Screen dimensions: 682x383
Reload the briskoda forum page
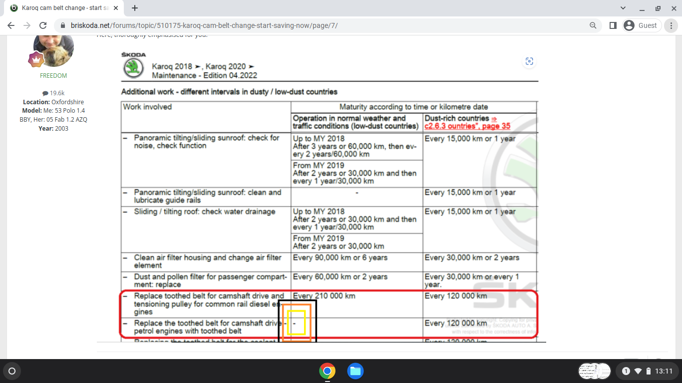(x=42, y=25)
